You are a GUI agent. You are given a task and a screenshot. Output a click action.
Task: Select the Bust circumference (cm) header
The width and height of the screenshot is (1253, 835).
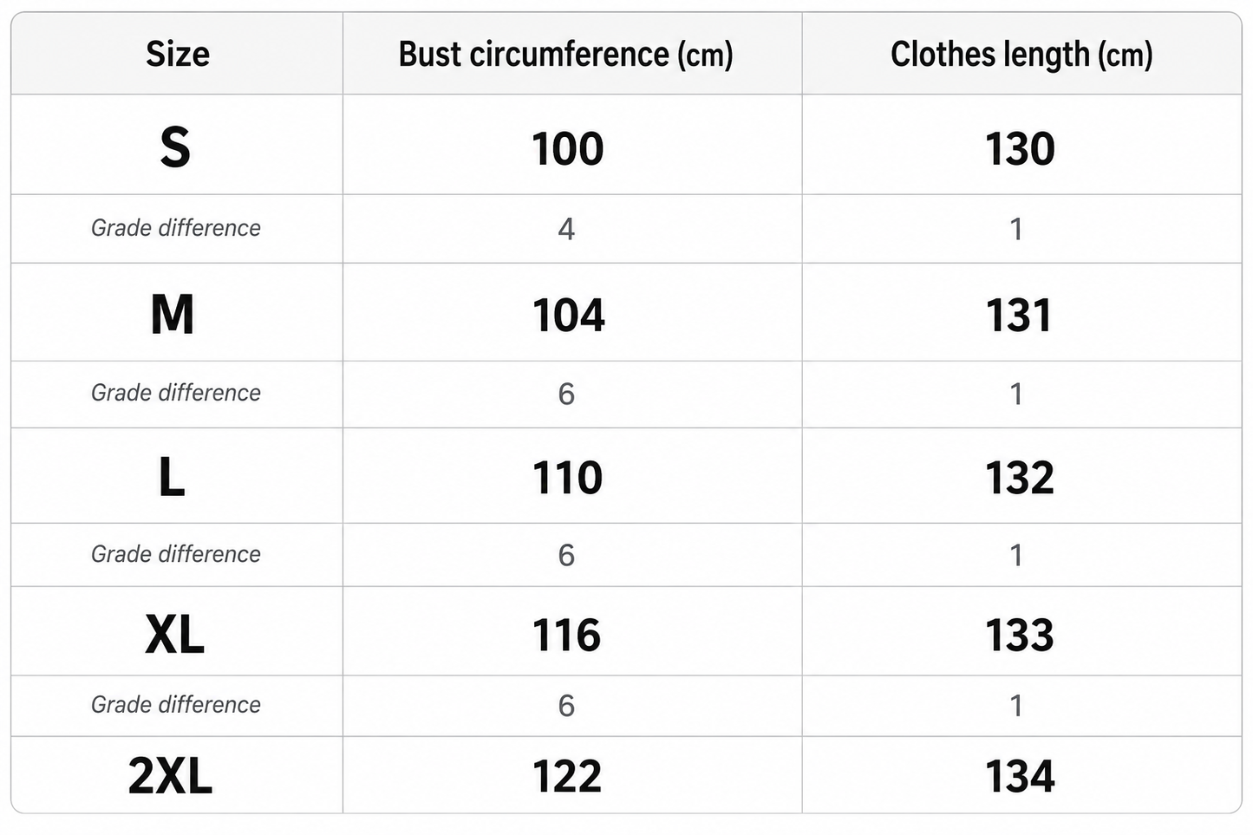click(566, 55)
